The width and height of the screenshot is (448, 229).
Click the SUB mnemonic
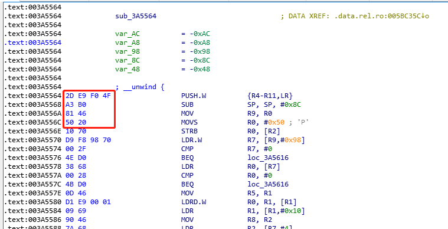click(187, 105)
